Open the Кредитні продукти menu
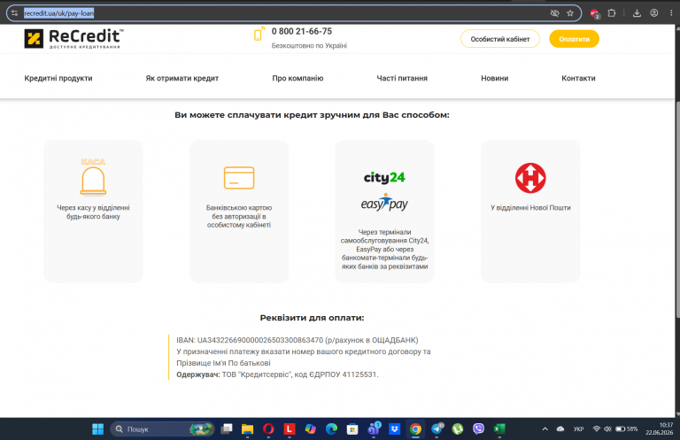This screenshot has width=680, height=440. (x=58, y=78)
